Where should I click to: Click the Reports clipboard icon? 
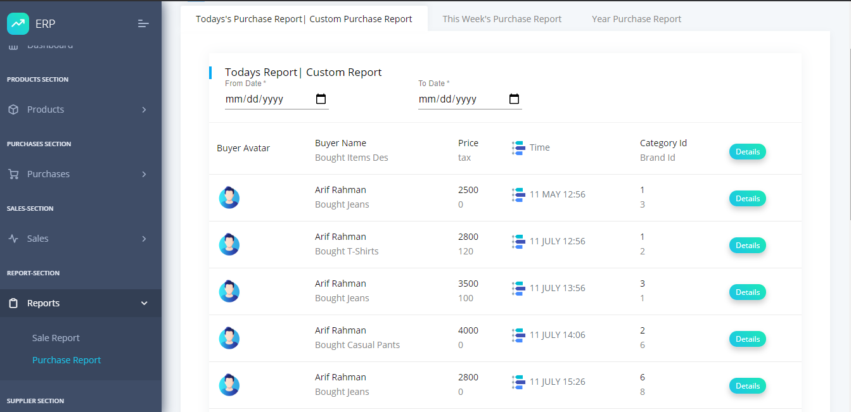click(x=13, y=303)
